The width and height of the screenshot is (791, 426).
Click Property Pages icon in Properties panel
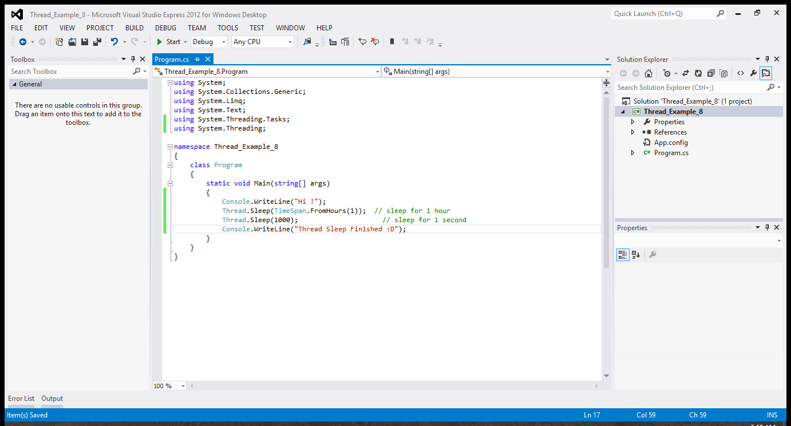point(652,255)
